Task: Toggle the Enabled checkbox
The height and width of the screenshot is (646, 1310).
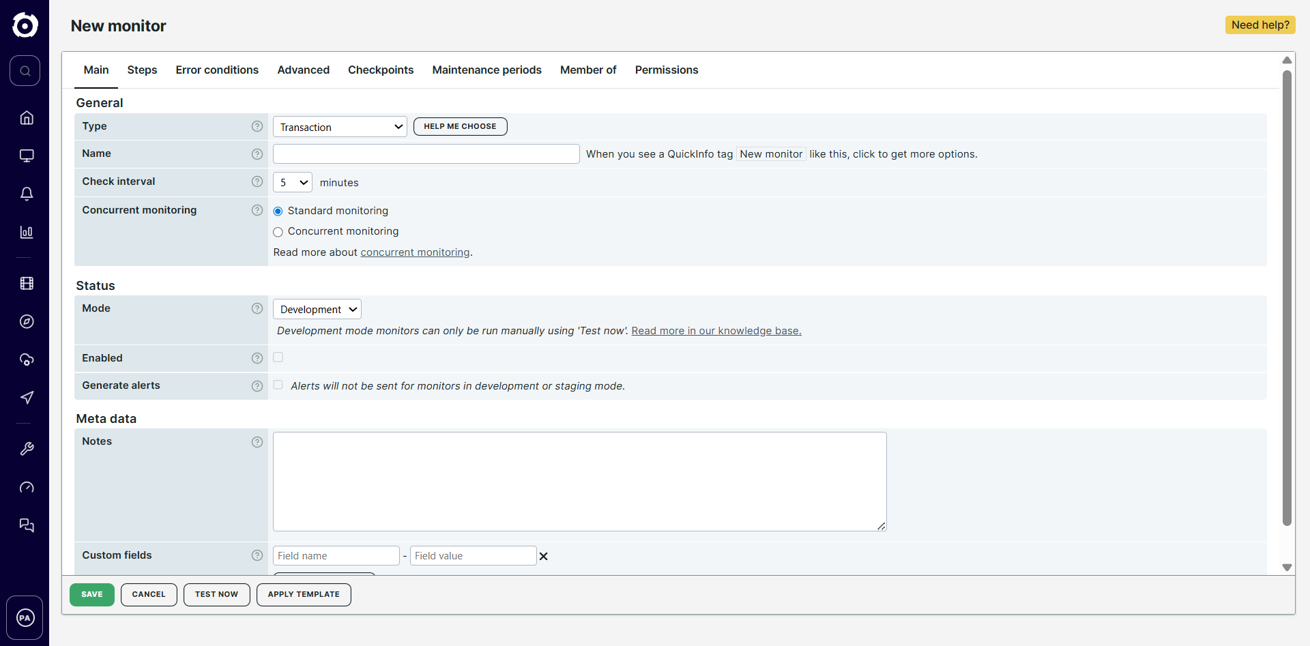Action: (x=278, y=357)
